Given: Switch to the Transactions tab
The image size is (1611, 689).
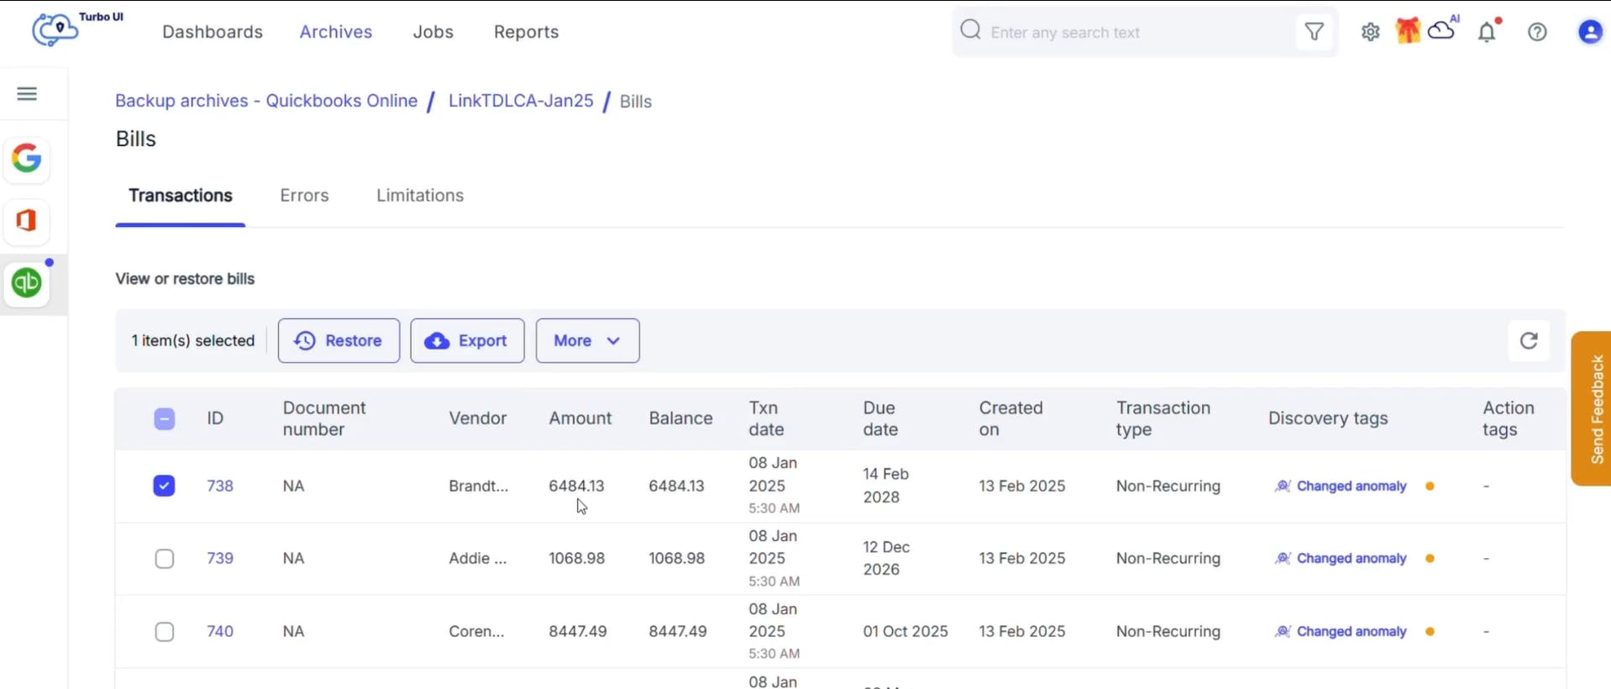Looking at the screenshot, I should pos(181,196).
